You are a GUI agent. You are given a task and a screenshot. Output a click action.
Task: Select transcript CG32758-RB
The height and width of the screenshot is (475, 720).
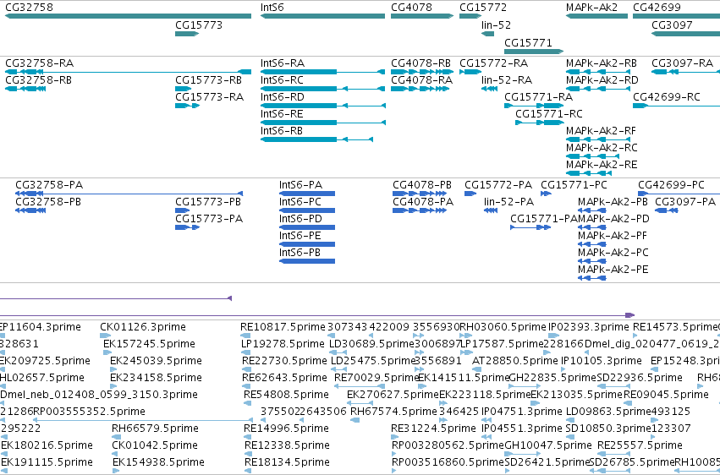39,79
